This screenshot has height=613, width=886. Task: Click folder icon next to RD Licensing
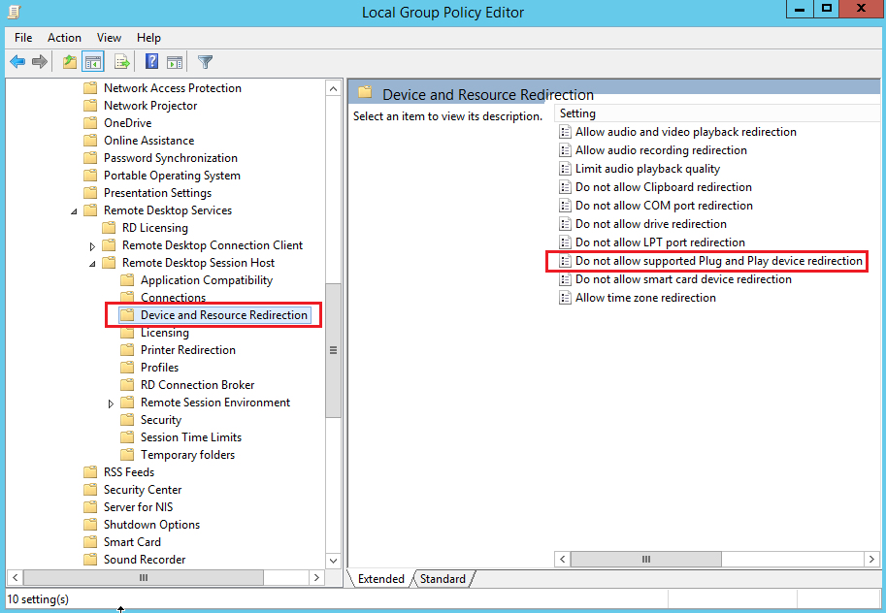pos(109,228)
